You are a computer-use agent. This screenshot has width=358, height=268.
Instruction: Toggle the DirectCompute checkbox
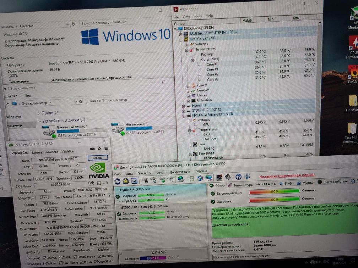[x=75, y=257]
